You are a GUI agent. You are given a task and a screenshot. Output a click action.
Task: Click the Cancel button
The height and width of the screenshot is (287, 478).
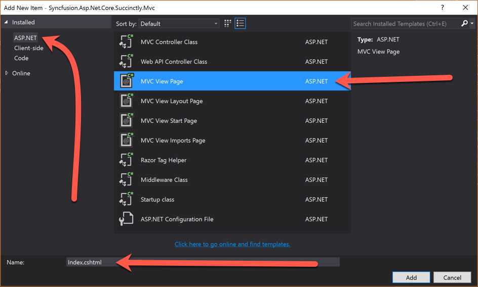(x=452, y=277)
